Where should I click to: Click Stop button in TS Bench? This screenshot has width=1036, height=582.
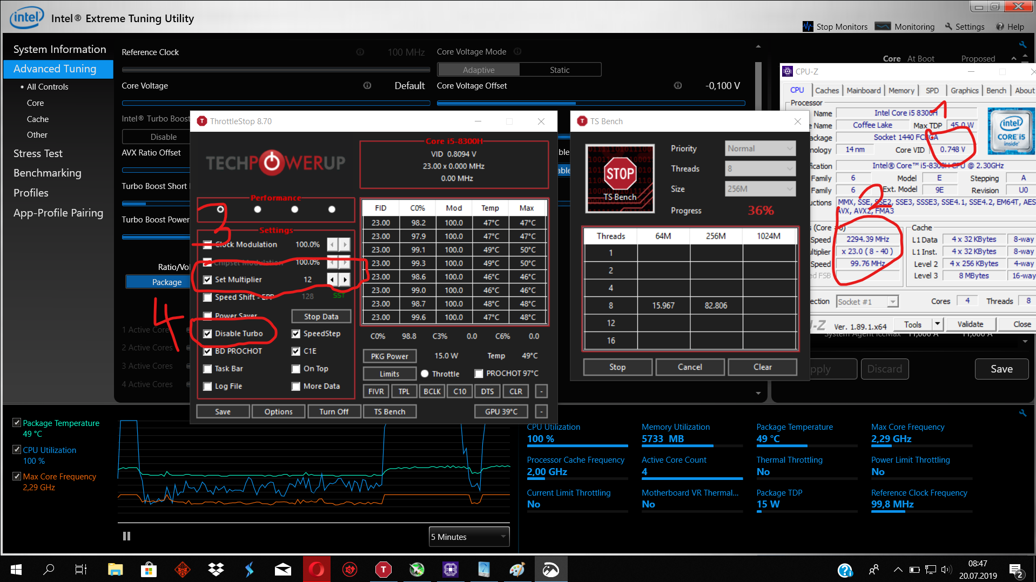617,367
